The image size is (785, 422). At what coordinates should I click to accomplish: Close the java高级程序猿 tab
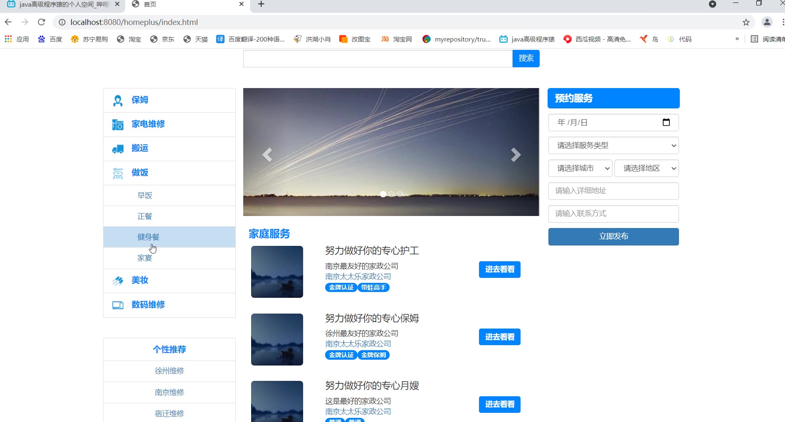117,4
